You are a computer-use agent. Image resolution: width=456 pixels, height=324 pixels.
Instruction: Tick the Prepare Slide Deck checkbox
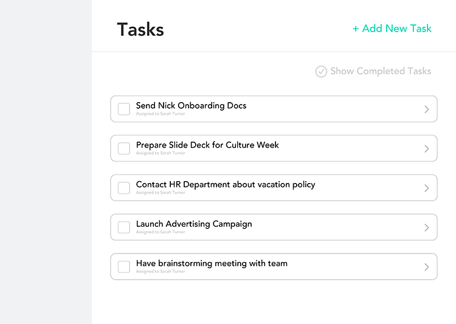click(x=124, y=148)
